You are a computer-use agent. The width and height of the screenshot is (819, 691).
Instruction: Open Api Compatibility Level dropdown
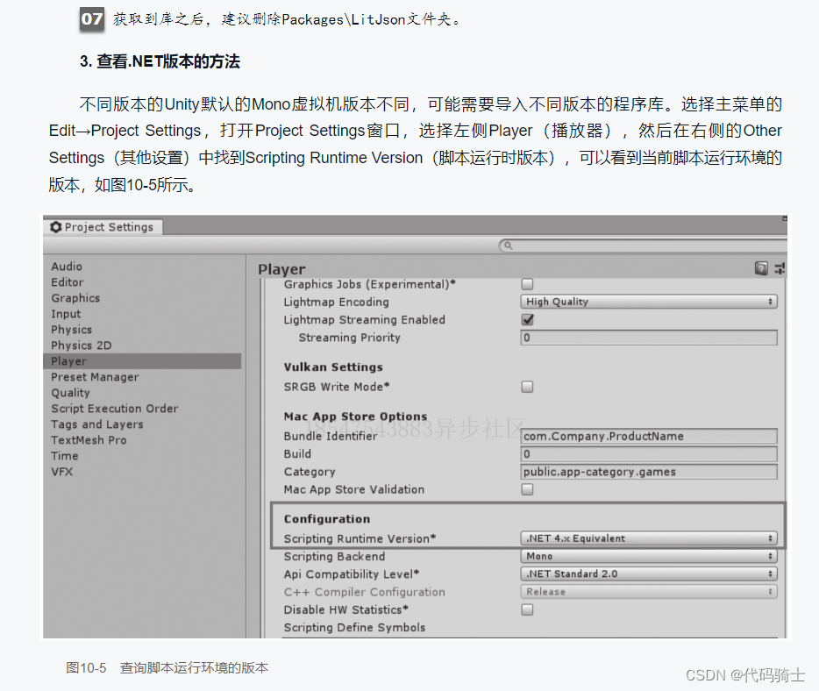point(649,574)
